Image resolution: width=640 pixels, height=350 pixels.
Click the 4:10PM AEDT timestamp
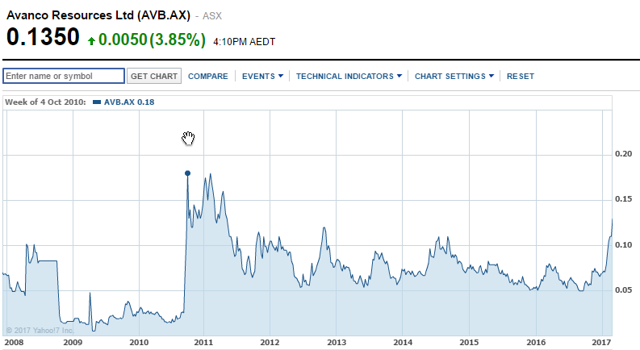[x=244, y=42]
